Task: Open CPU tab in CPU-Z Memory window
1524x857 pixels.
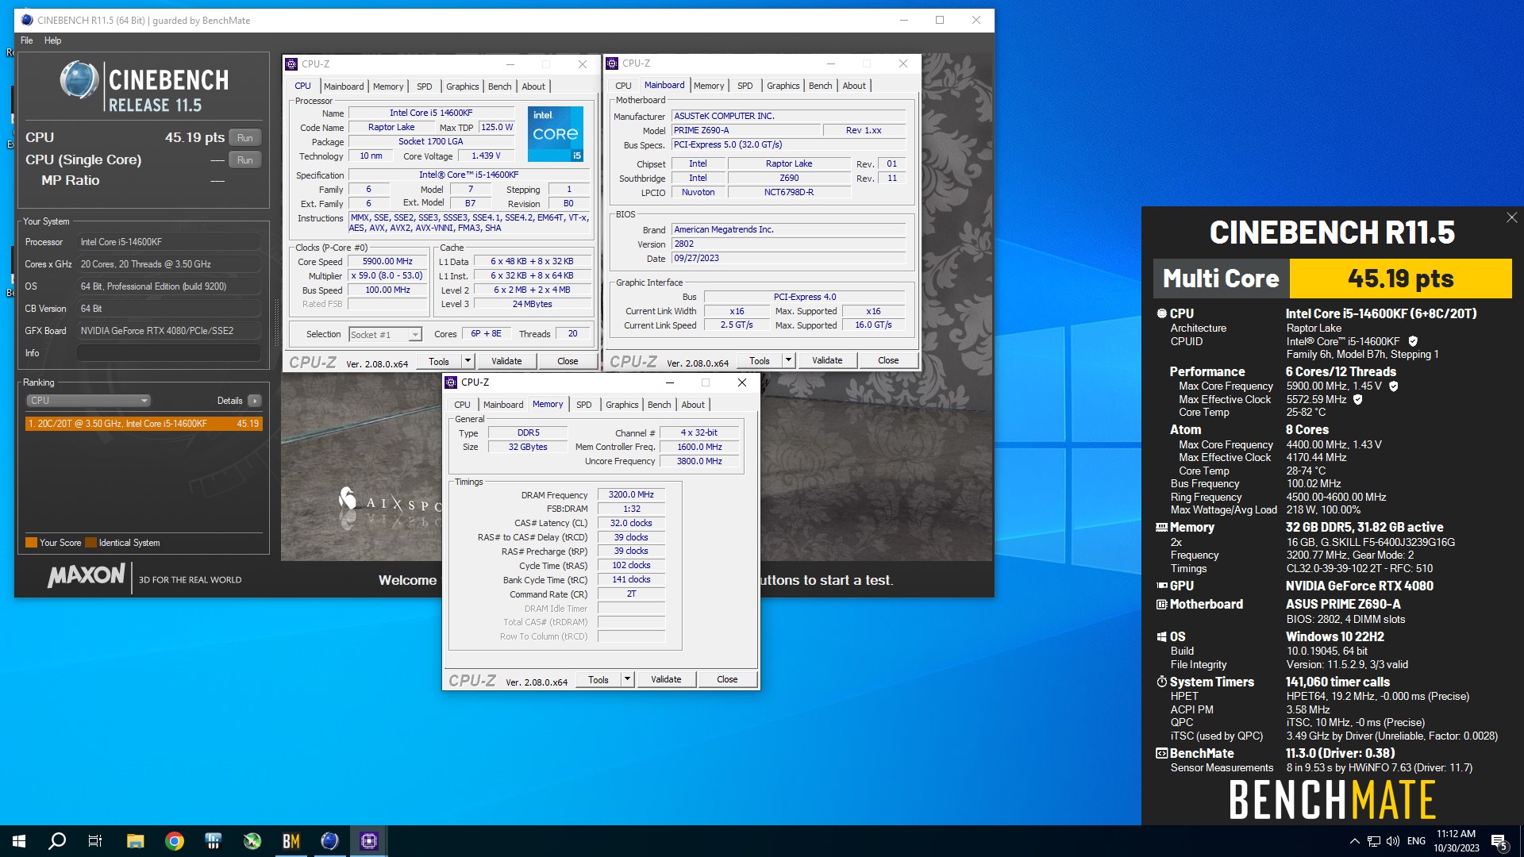Action: (462, 405)
